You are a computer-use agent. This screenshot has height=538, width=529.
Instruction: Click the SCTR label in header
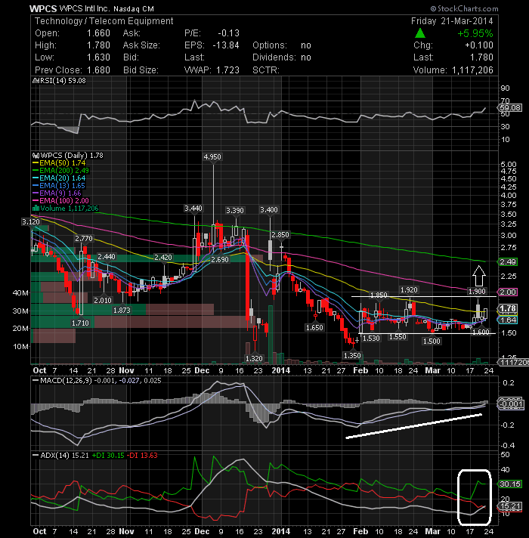(266, 70)
